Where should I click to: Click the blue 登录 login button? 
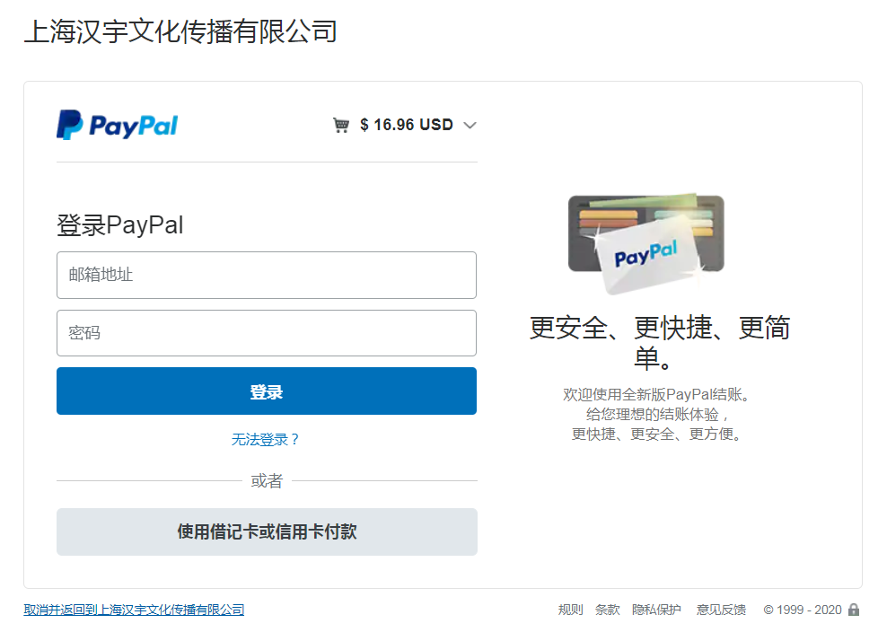267,391
